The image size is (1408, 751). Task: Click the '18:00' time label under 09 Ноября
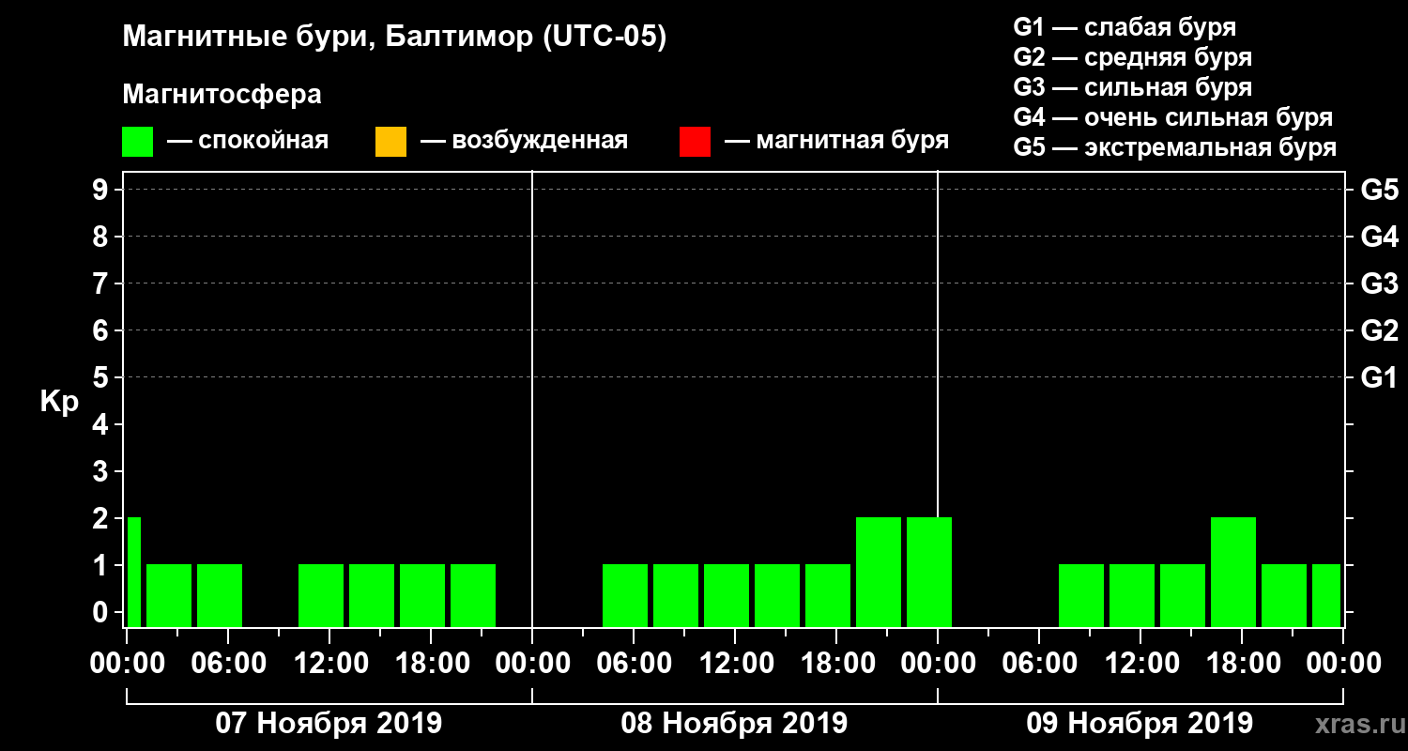point(1242,664)
